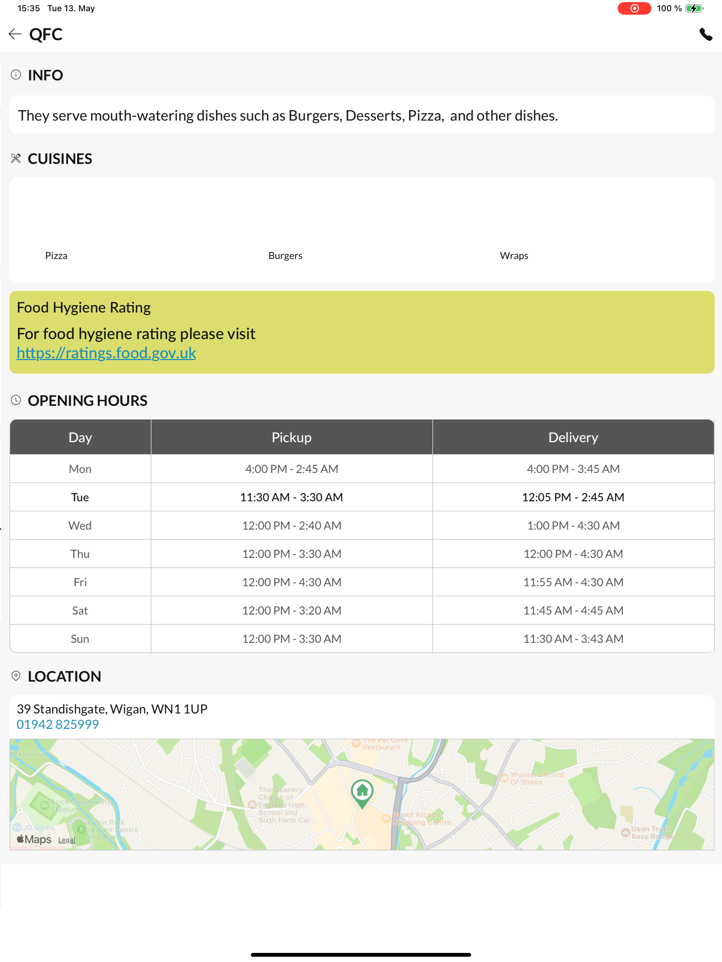Tap Saturday pickup 12:00 PM - 3:20 AM
Image resolution: width=722 pixels, height=962 pixels.
tap(292, 610)
